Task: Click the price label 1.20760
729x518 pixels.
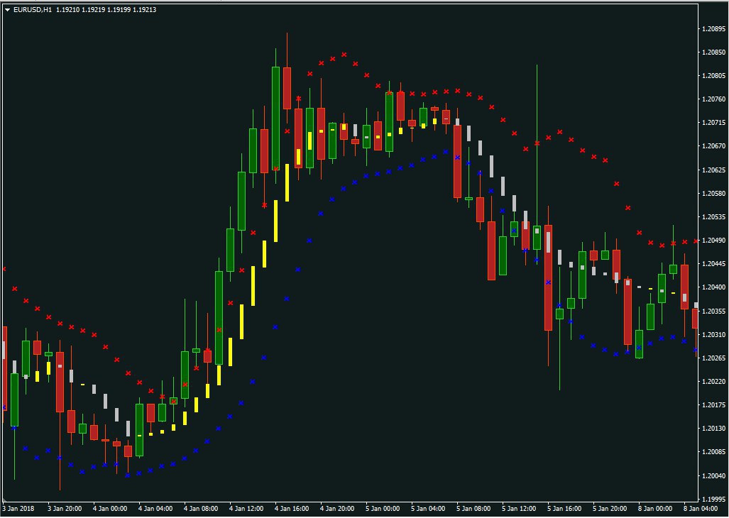Action: click(x=713, y=99)
